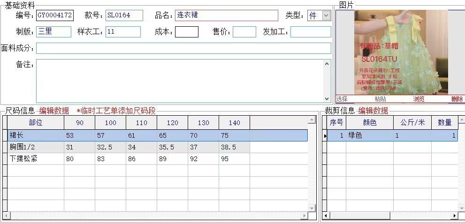Click the 样衣工 field showing 11
Image resolution: width=465 pixels, height=223 pixels.
123,32
